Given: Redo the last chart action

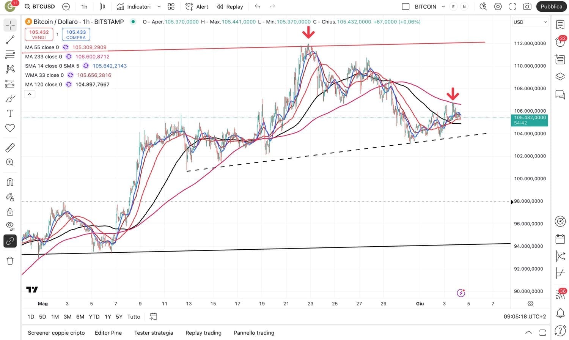Looking at the screenshot, I should coord(272,6).
